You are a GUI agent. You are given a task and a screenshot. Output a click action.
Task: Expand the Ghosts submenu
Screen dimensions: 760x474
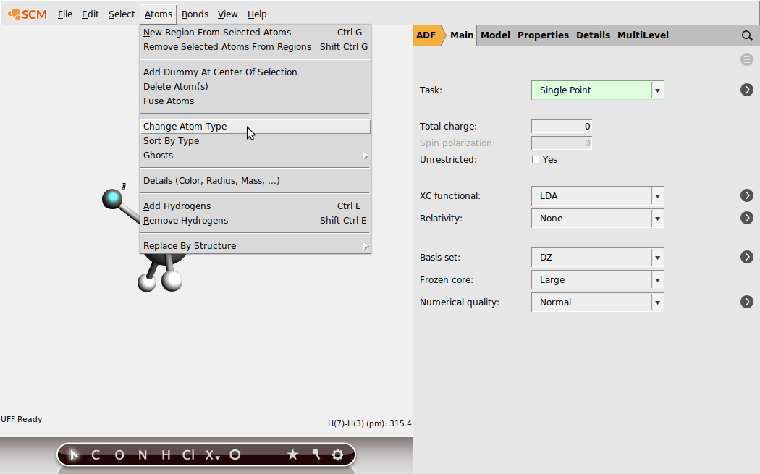click(256, 156)
